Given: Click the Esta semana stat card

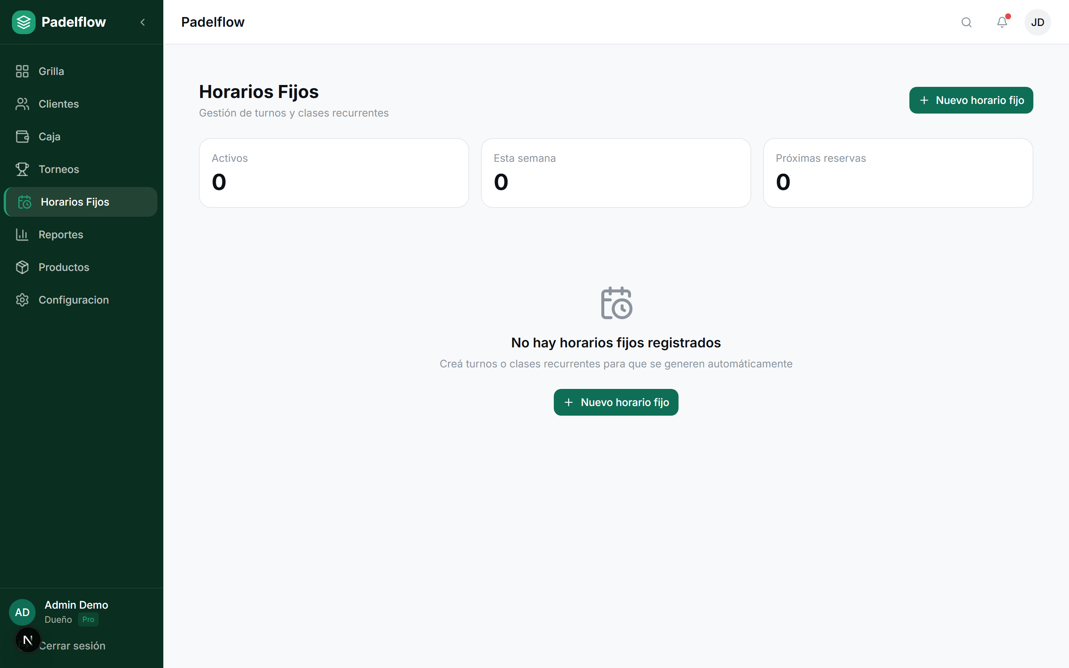Looking at the screenshot, I should click(x=616, y=173).
